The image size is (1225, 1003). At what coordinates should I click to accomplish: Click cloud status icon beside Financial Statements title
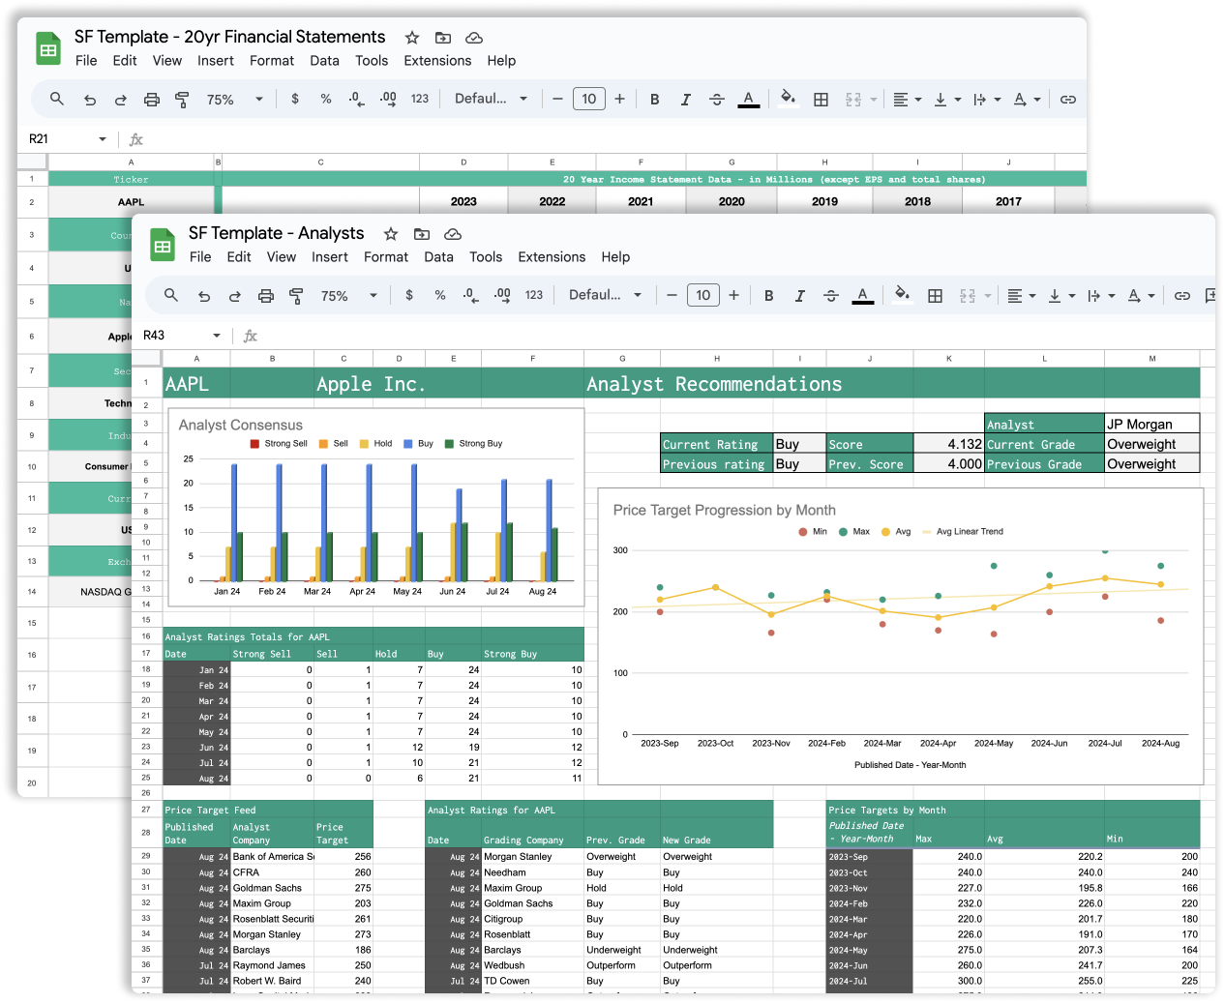[x=474, y=38]
